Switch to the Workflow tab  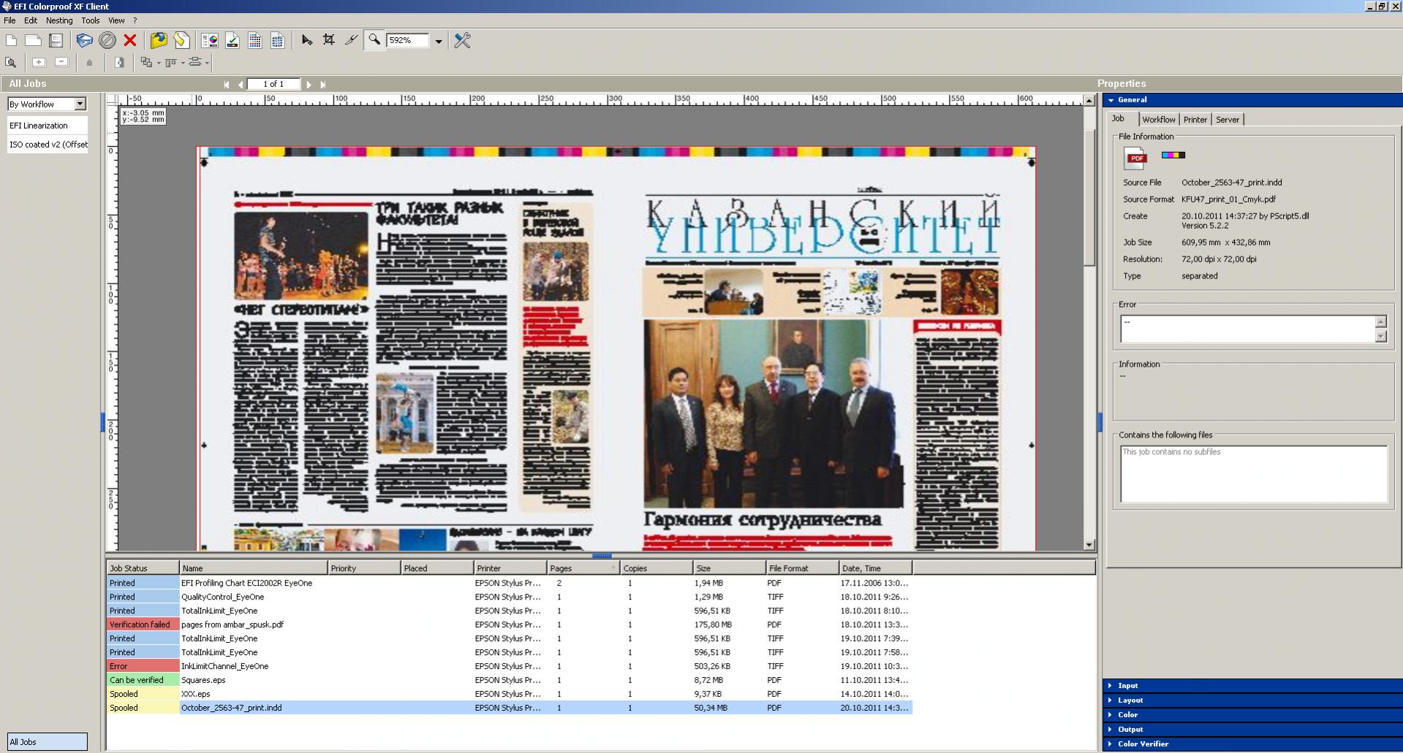[1159, 120]
